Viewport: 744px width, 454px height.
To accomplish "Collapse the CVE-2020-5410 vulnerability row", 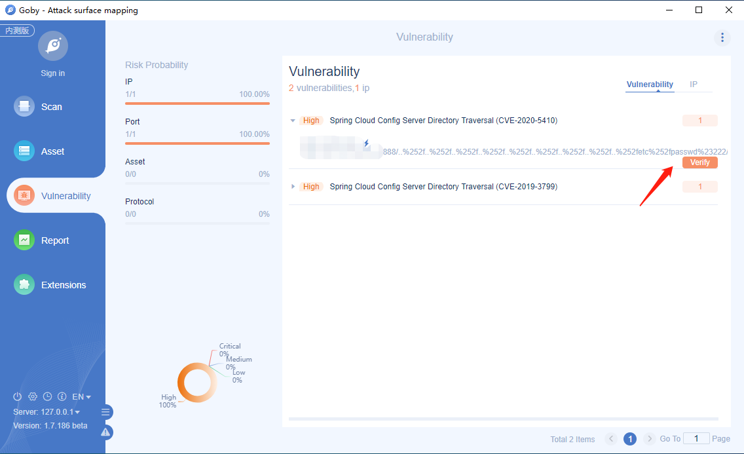I will (x=293, y=121).
